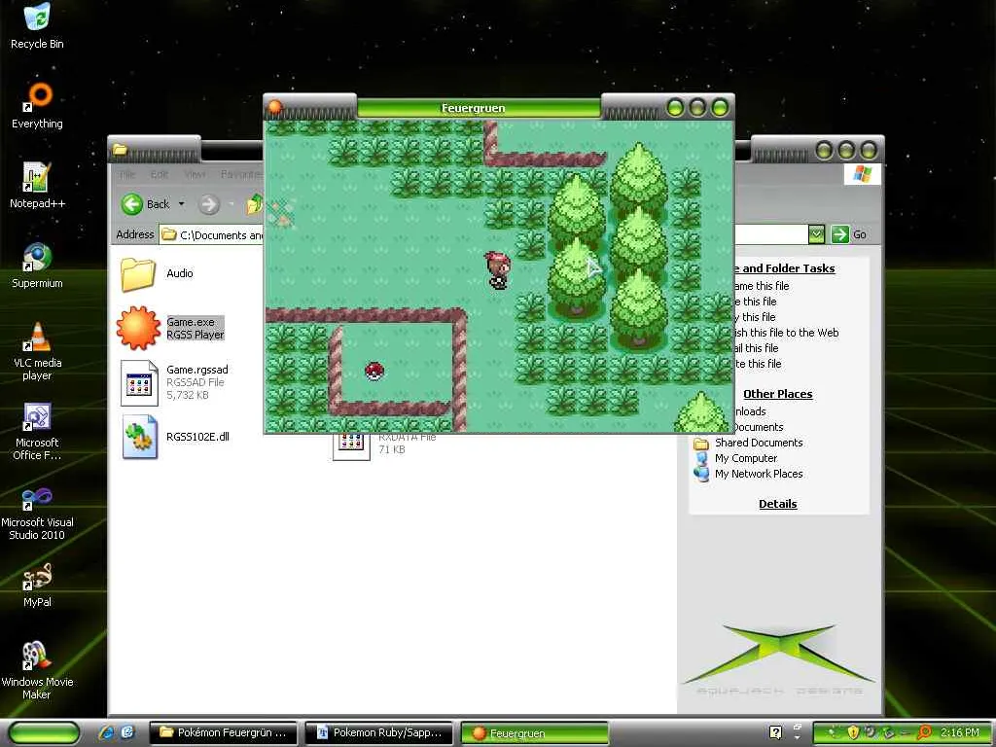Click the Windows flag logo in Explorer

tap(862, 173)
